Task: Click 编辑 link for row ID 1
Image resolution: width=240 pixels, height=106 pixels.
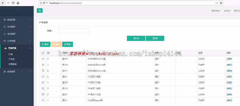Action: click(x=229, y=100)
